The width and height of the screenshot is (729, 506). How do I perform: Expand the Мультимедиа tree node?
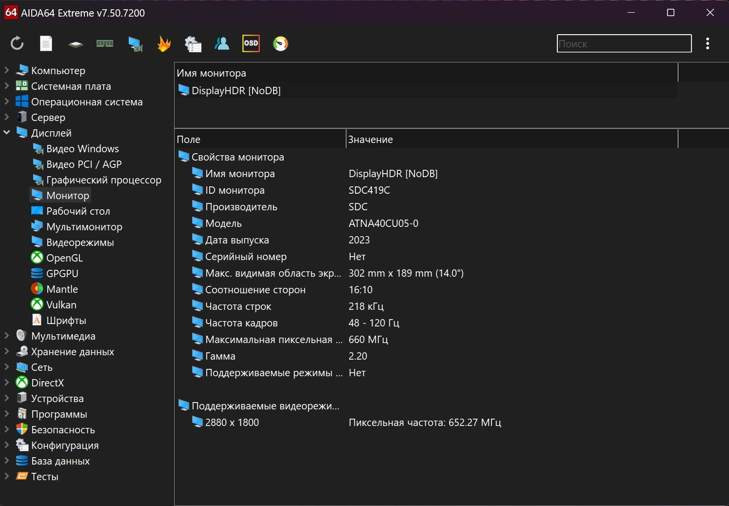(7, 336)
